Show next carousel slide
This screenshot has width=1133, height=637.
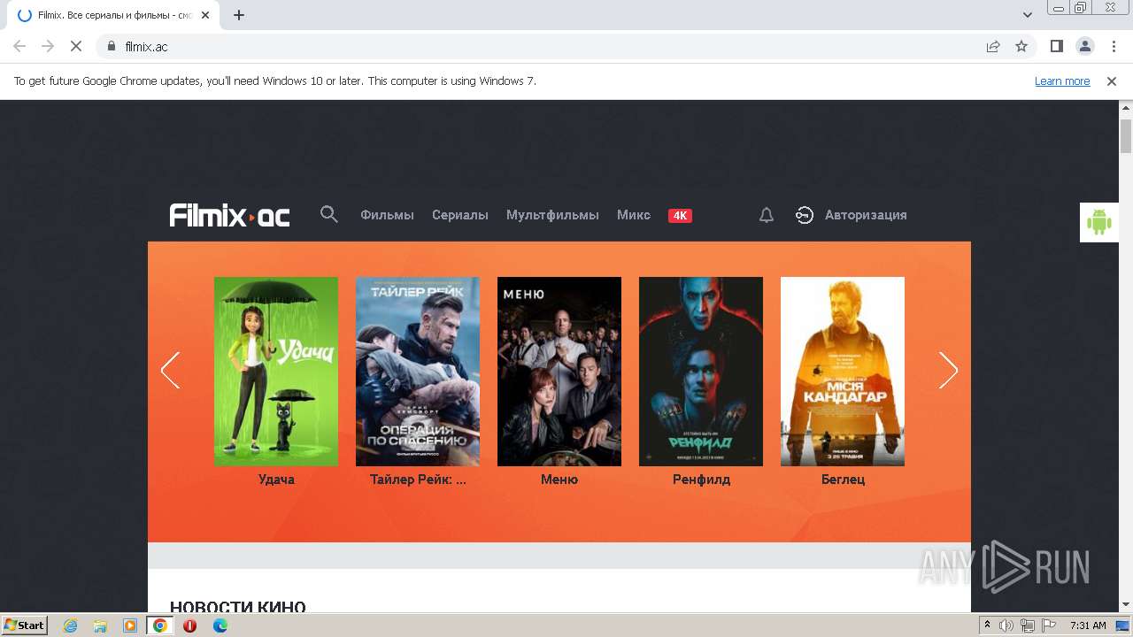[x=948, y=370]
